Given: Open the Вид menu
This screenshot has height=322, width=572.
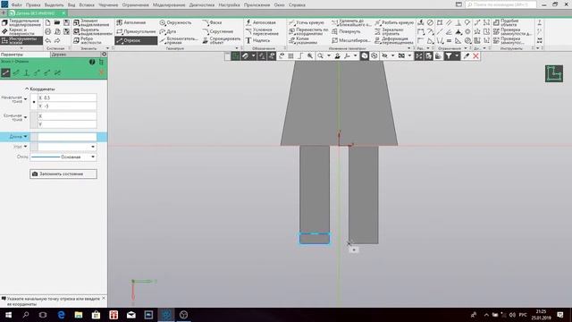Looking at the screenshot, I should [71, 5].
